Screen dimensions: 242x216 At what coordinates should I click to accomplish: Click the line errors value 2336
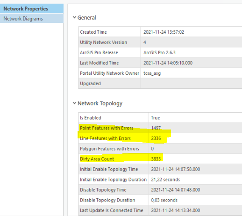(x=156, y=138)
